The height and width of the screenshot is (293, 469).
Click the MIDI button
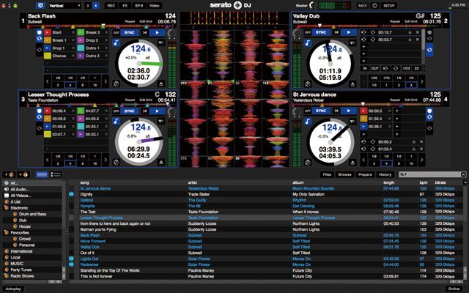coord(363,5)
